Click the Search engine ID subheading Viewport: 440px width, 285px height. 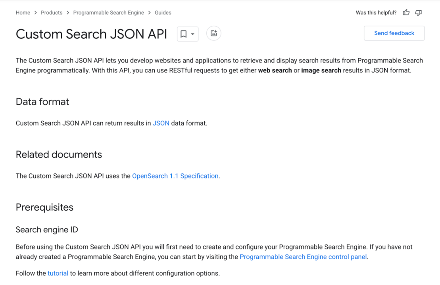[x=47, y=230]
